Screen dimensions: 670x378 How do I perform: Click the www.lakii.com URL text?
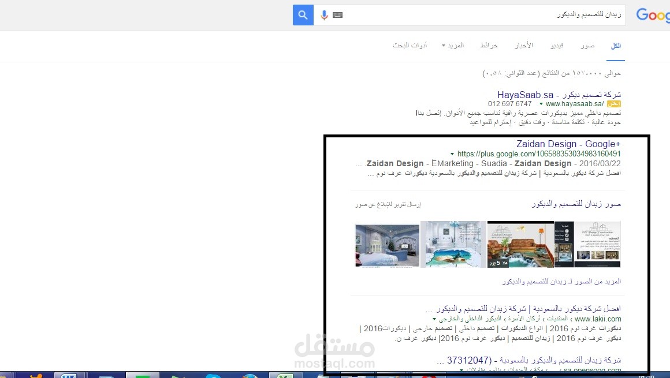[598, 319]
